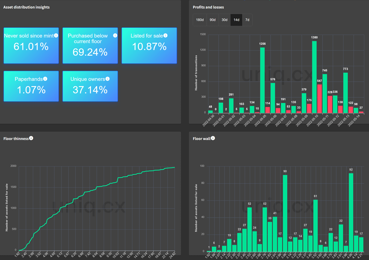The height and width of the screenshot is (260, 369).
Task: Open the Floor wall info icon
Action: click(213, 138)
